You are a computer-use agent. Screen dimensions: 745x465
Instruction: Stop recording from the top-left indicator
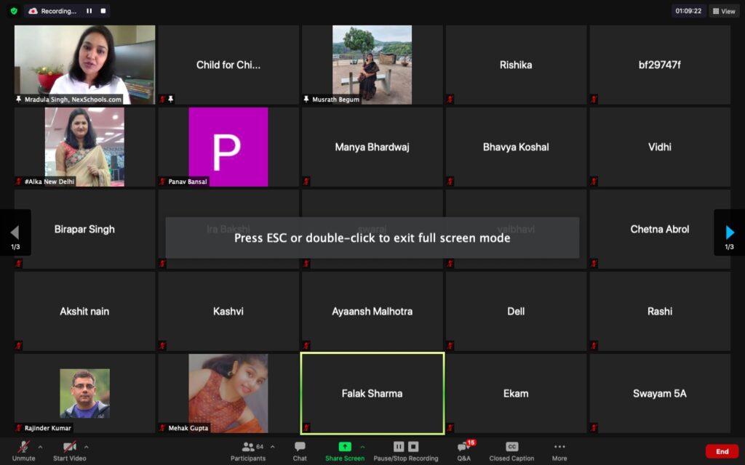pyautogui.click(x=103, y=11)
